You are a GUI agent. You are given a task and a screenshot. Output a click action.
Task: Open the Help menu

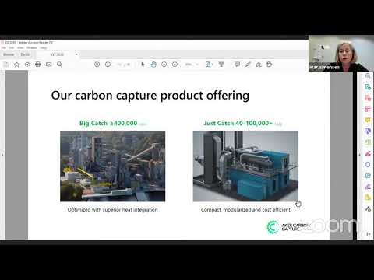[44, 48]
